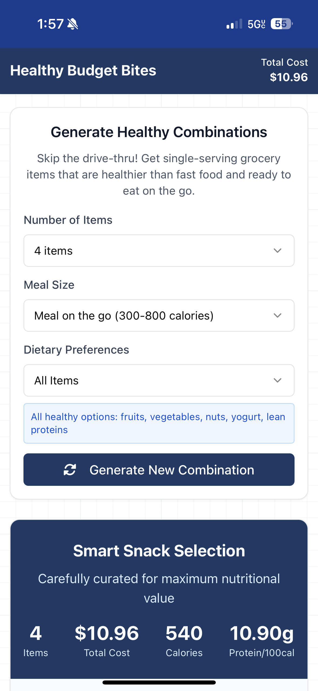Tap the muted bell icon in status bar
Image resolution: width=318 pixels, height=691 pixels.
73,24
